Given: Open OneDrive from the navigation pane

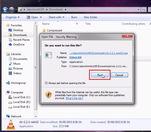Looking at the screenshot, I should pyautogui.click(x=19, y=44).
